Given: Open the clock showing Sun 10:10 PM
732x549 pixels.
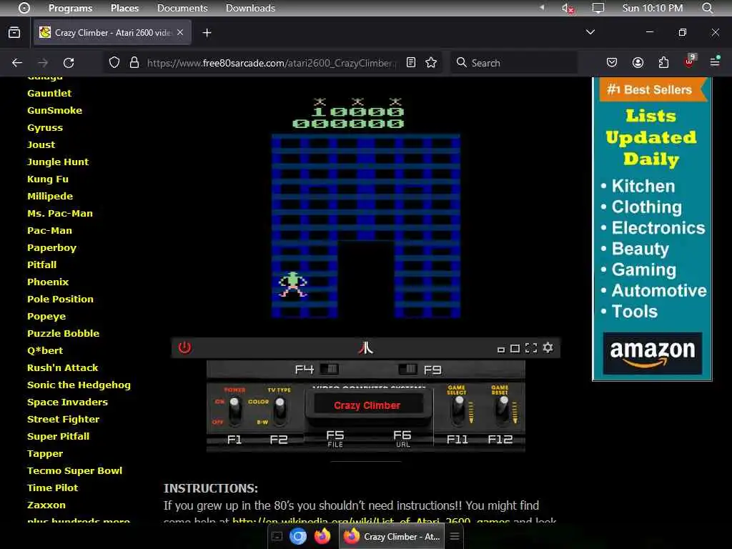Looking at the screenshot, I should point(652,8).
